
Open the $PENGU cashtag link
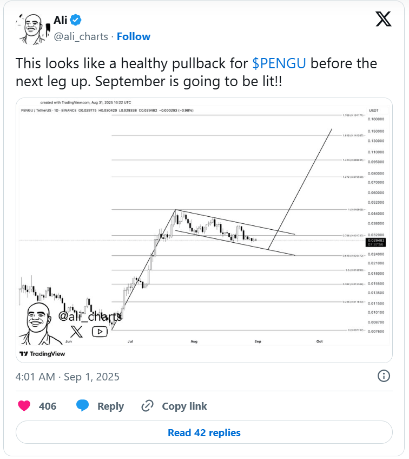(279, 63)
